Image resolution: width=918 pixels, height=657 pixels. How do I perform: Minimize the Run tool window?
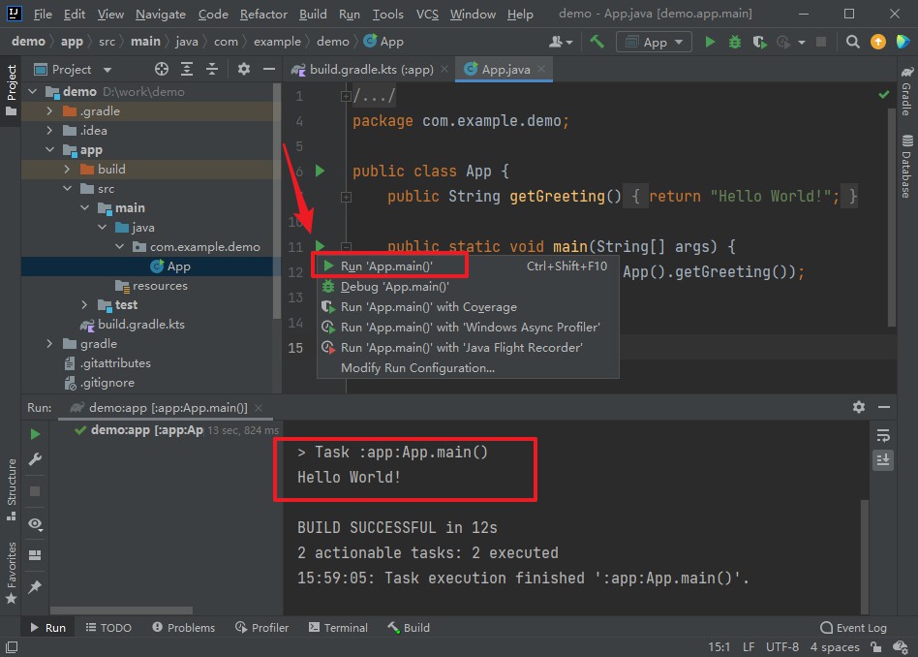pyautogui.click(x=884, y=407)
